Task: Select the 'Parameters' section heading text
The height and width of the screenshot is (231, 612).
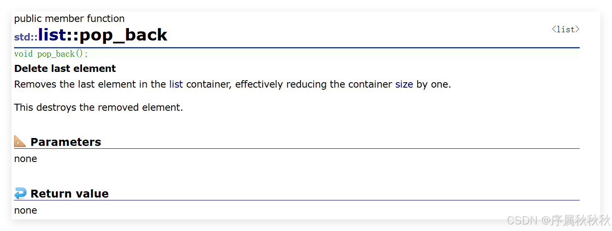Action: (x=65, y=142)
